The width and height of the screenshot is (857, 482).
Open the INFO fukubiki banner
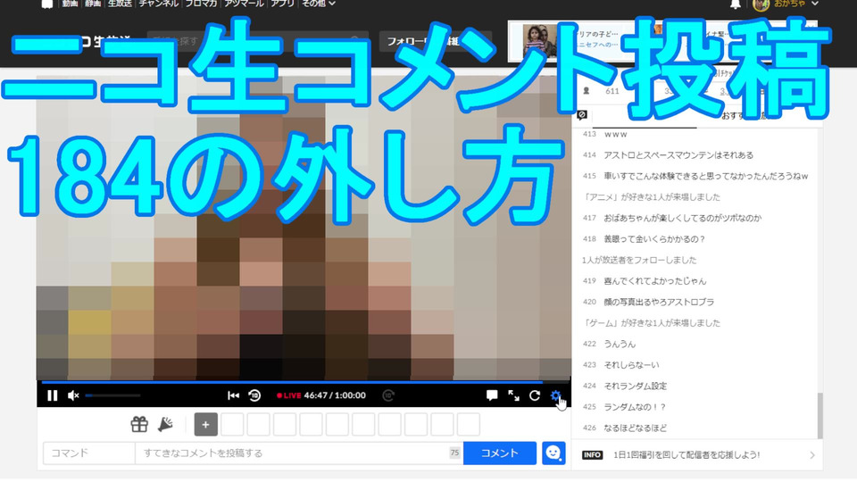[x=697, y=454]
